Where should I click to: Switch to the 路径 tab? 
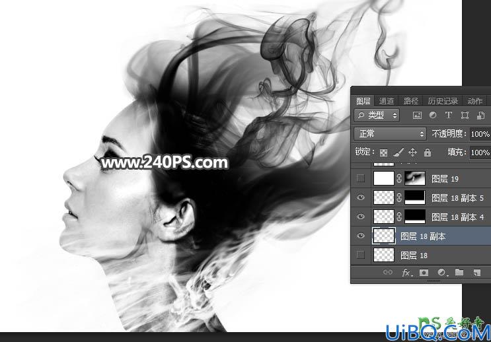point(410,101)
